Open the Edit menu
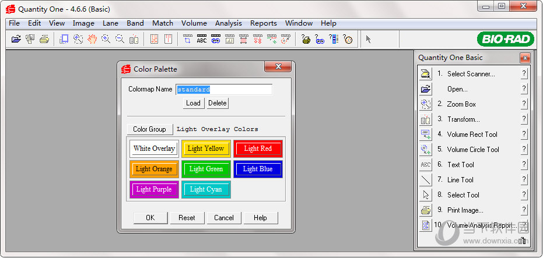The height and width of the screenshot is (258, 543). coord(34,23)
